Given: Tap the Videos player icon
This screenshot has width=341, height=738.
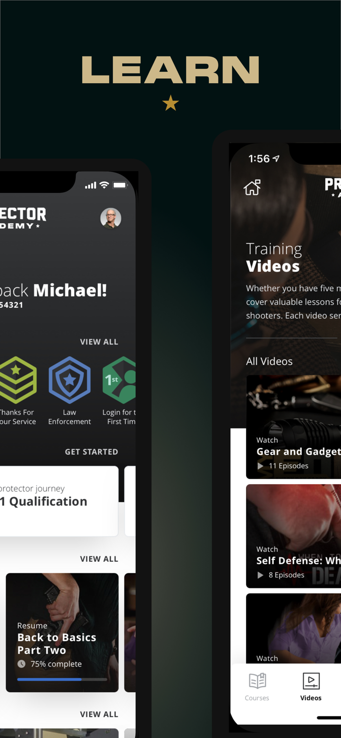Looking at the screenshot, I should (311, 681).
